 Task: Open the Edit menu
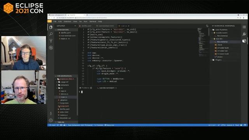click(60, 21)
